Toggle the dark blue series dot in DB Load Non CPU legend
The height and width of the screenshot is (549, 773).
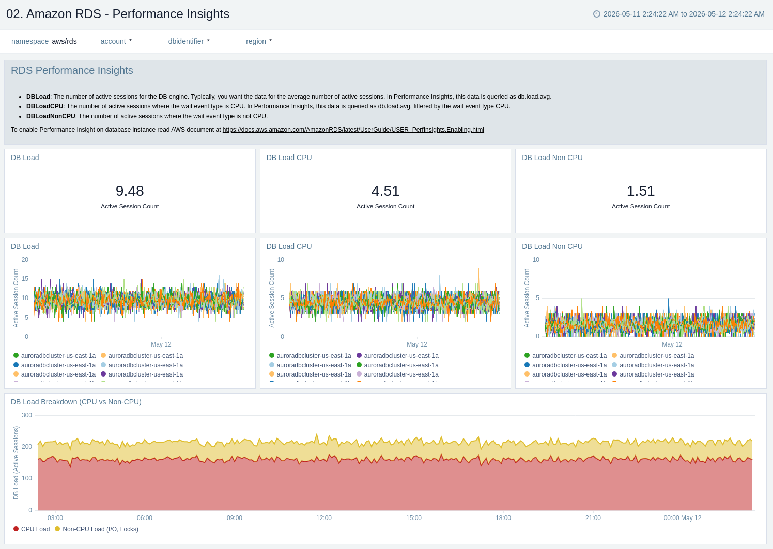point(527,365)
